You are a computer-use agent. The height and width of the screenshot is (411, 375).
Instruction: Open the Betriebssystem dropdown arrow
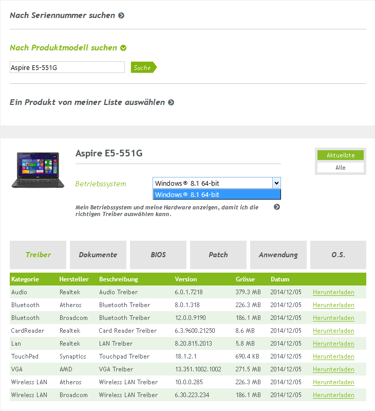pos(276,183)
